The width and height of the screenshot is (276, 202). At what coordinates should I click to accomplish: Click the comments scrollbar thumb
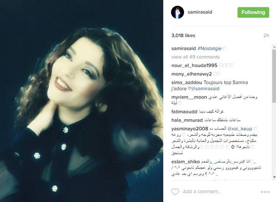(x=274, y=76)
